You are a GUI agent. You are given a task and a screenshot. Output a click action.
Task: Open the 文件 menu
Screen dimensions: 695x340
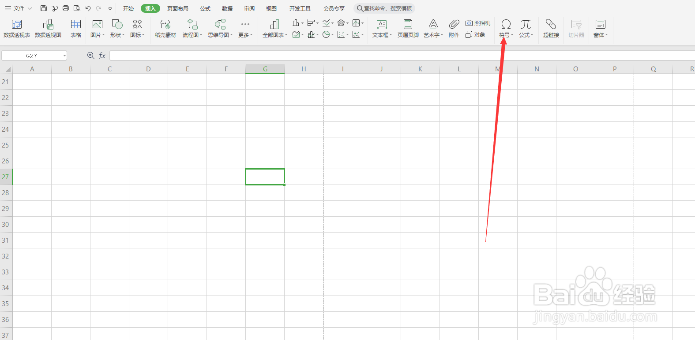(18, 8)
